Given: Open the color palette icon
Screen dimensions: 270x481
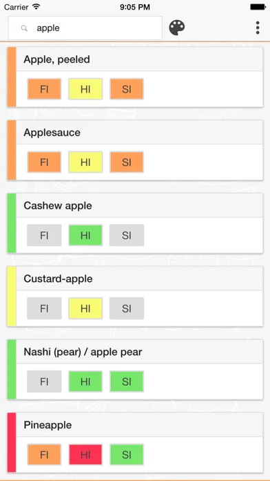Looking at the screenshot, I should pyautogui.click(x=177, y=28).
